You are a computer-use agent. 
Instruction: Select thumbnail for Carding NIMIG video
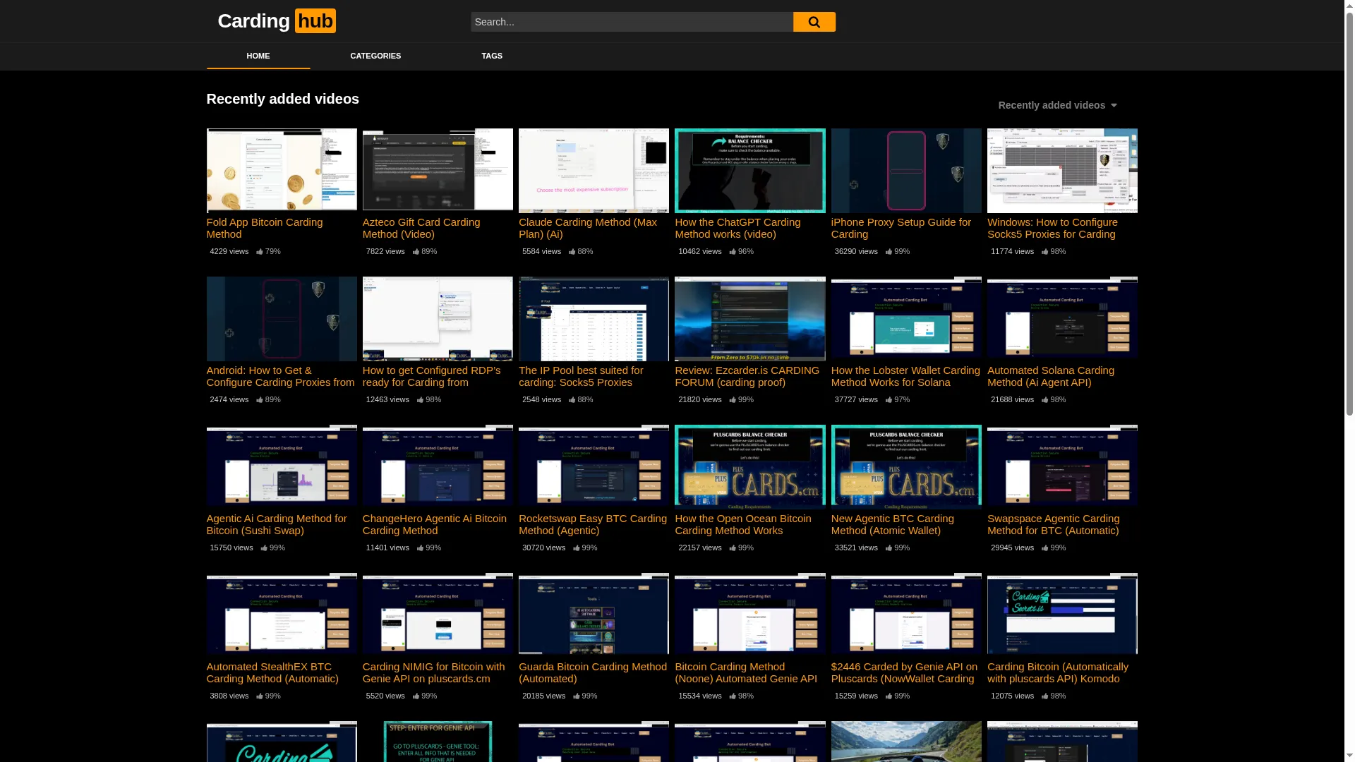438,615
